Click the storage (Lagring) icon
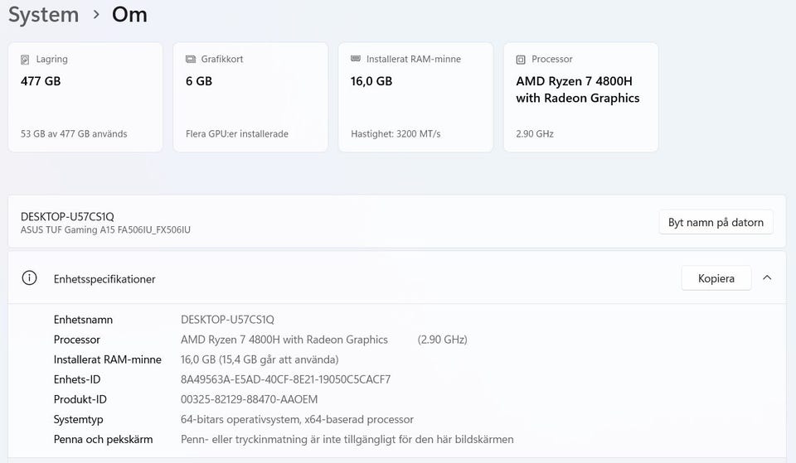 (26, 60)
